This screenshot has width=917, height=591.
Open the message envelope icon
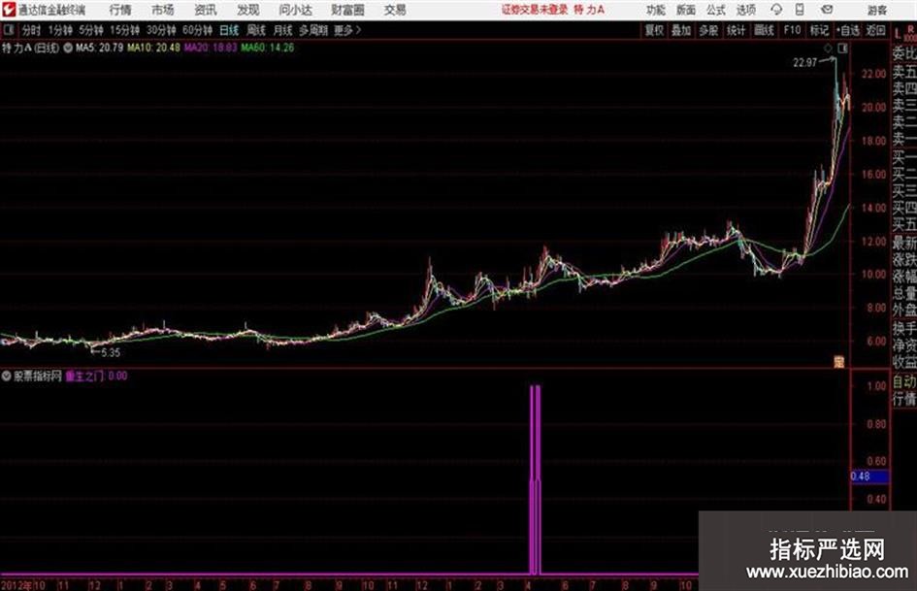click(x=827, y=10)
